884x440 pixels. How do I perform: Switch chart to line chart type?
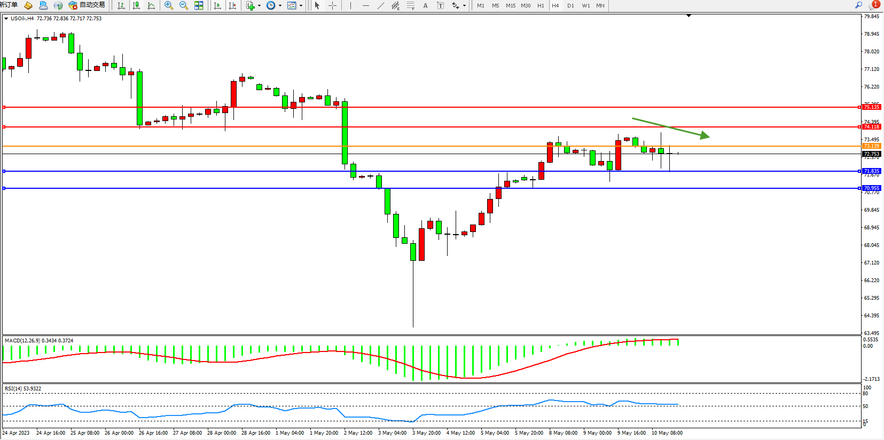152,5
